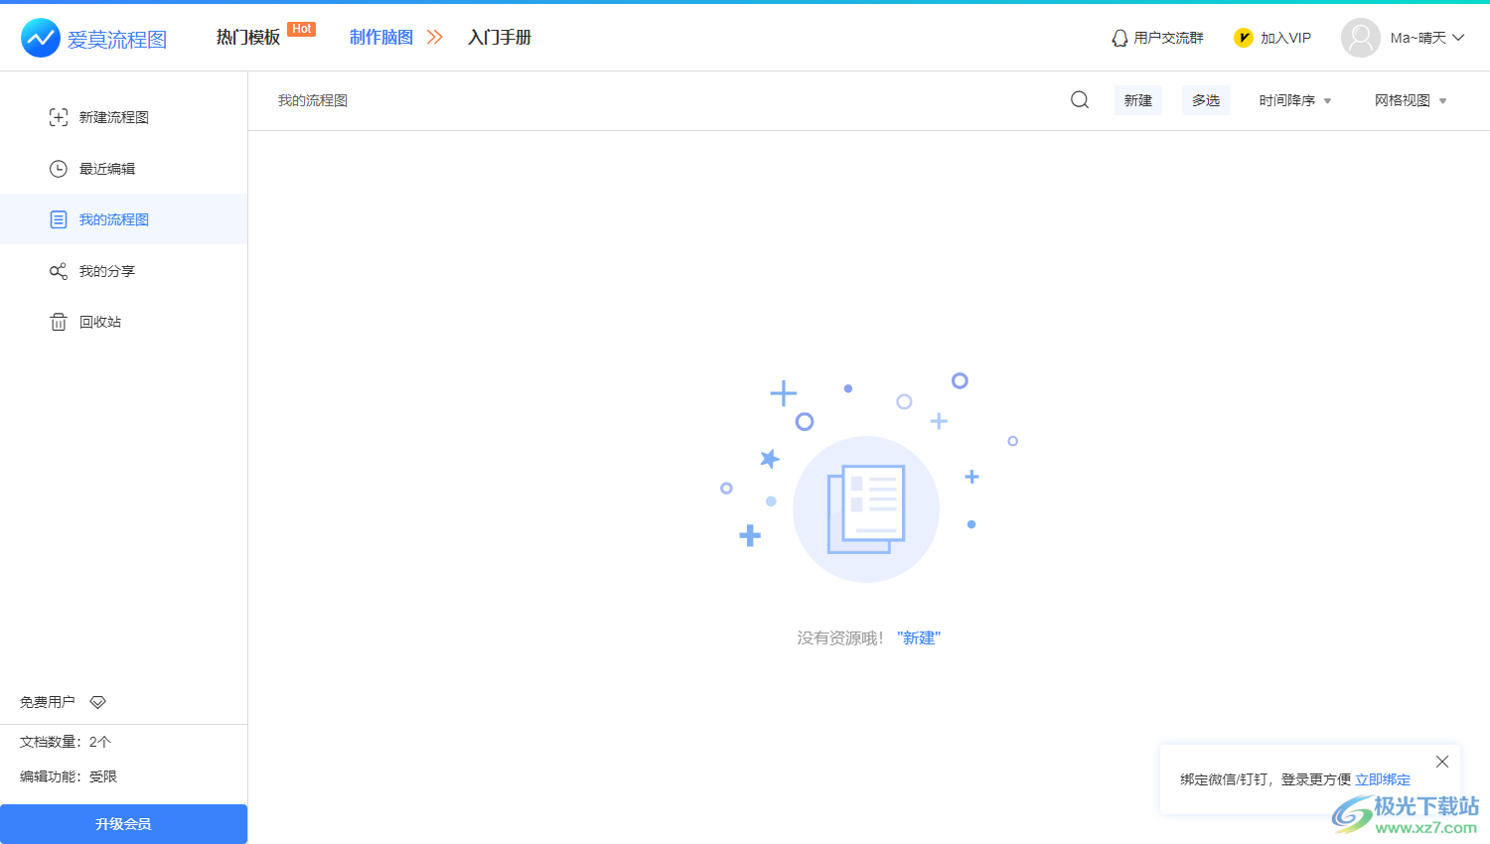This screenshot has width=1490, height=844.
Task: Click the 我的分享 share icon
Action: 59,271
